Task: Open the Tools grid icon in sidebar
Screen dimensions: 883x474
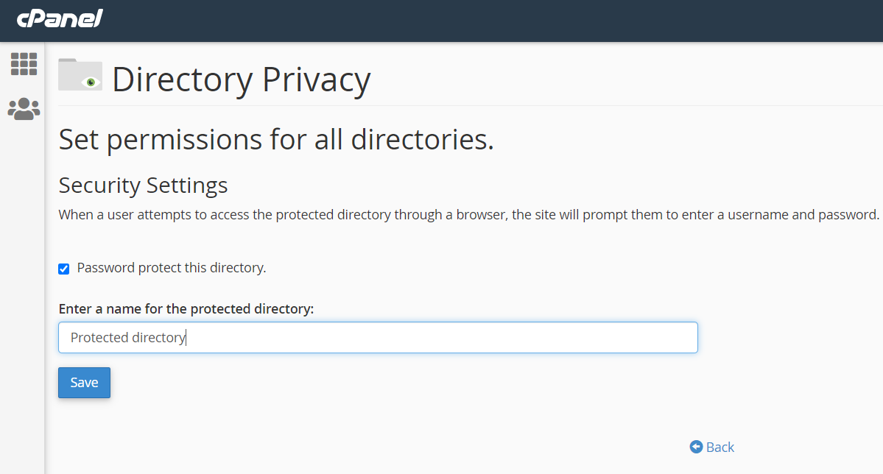Action: pyautogui.click(x=24, y=64)
